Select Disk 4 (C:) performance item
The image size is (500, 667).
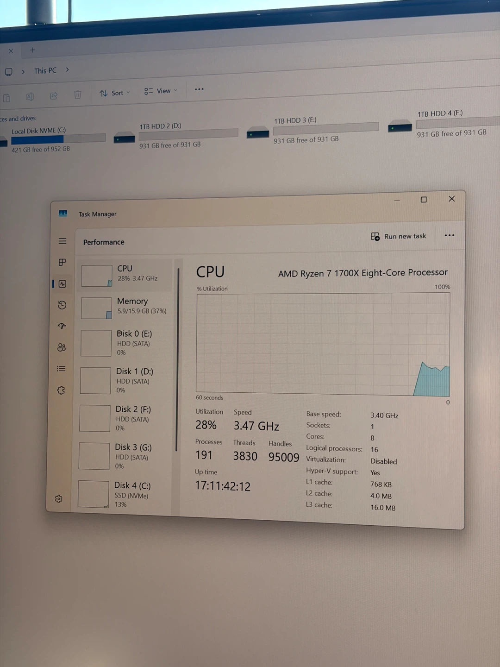point(123,494)
